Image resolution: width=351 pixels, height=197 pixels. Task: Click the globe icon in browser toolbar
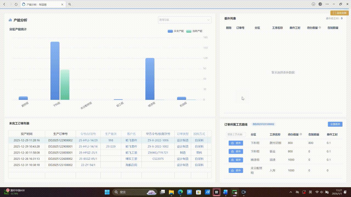point(320,4)
